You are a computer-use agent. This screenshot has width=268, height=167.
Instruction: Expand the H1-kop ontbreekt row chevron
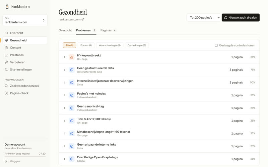click(64, 57)
